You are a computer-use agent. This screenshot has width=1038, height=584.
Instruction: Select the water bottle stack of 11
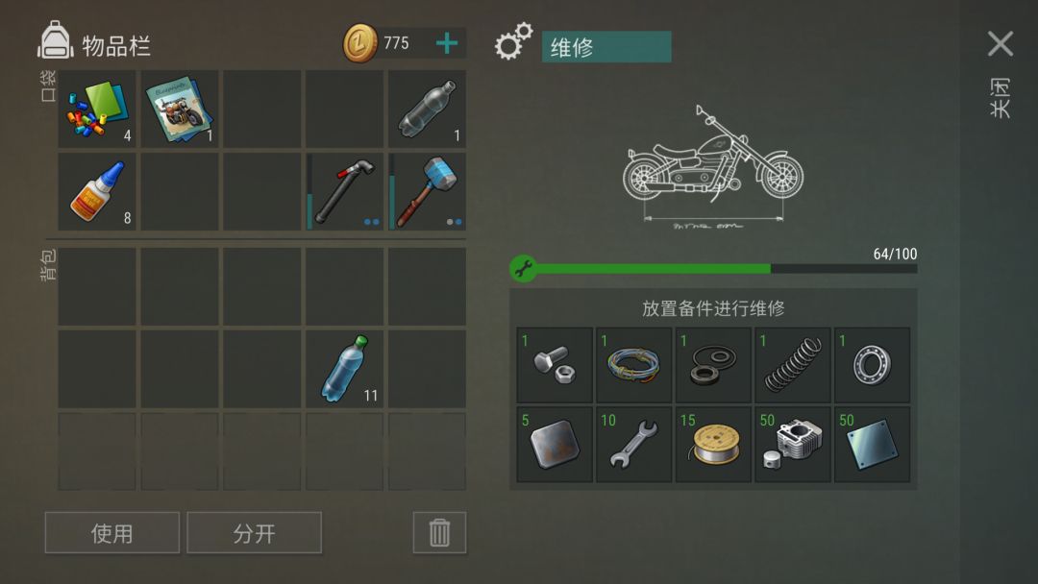click(x=344, y=369)
